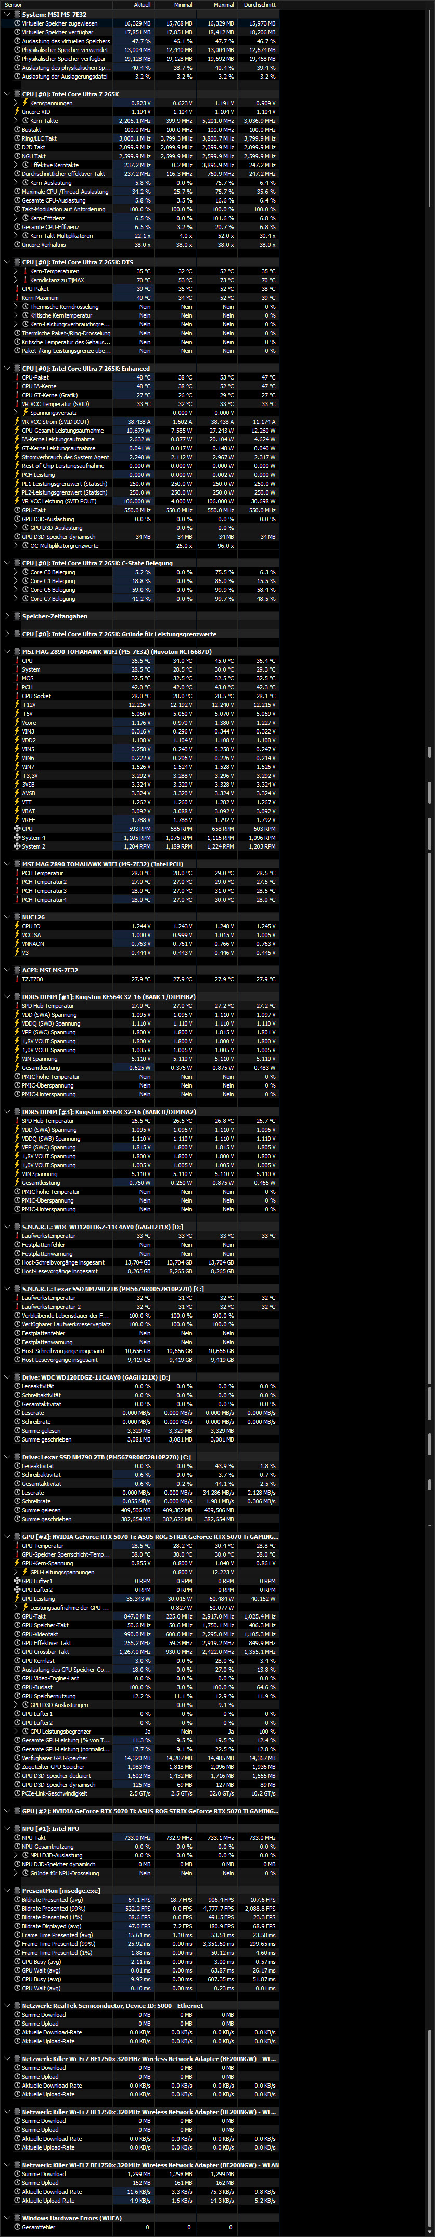Expand the Kern-Takte sub-row
The height and width of the screenshot is (2237, 435).
(16, 121)
